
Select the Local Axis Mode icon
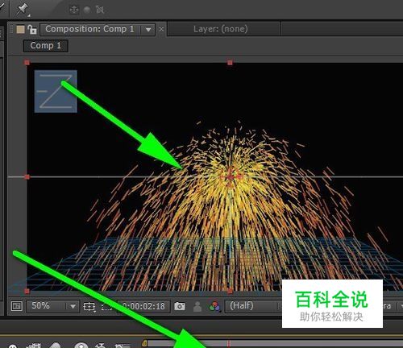click(74, 10)
